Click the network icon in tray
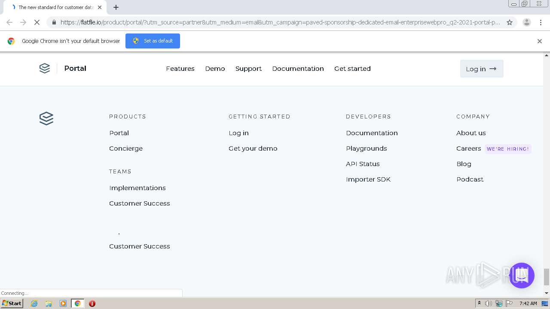The height and width of the screenshot is (309, 550). 499,303
